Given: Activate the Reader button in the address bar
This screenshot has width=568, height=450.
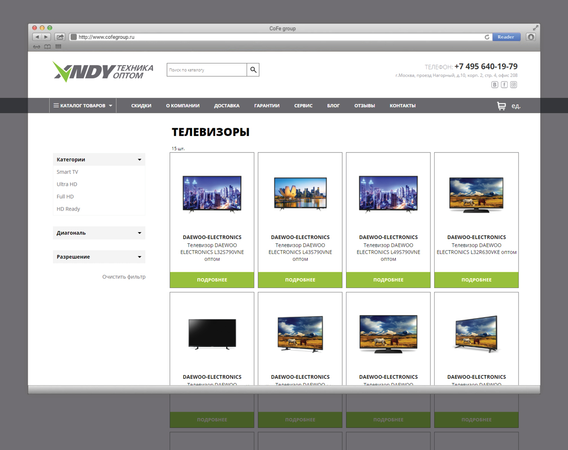Looking at the screenshot, I should pyautogui.click(x=506, y=37).
